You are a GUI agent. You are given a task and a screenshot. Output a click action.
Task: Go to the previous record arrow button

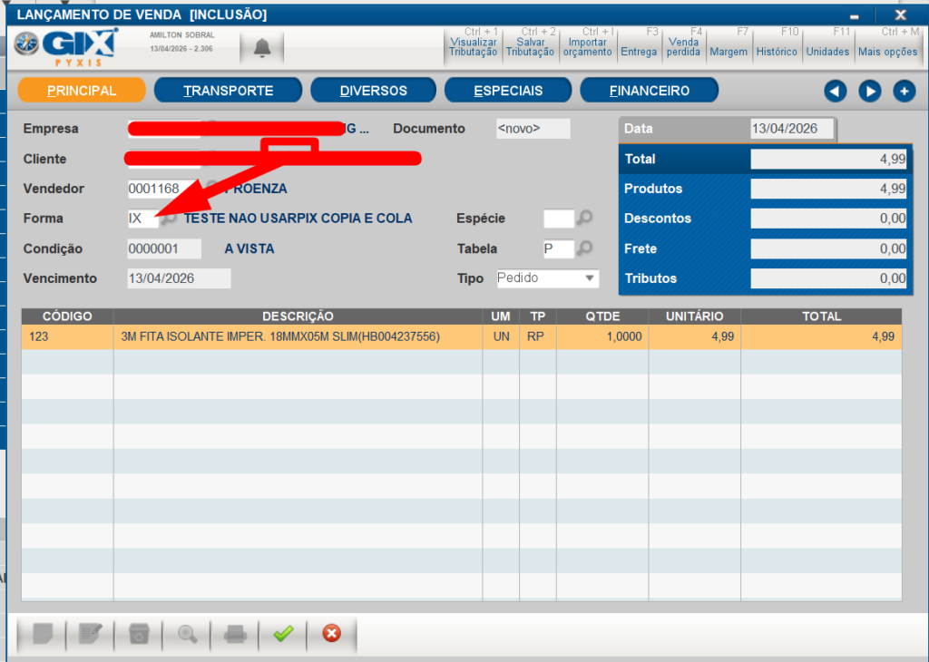point(835,91)
